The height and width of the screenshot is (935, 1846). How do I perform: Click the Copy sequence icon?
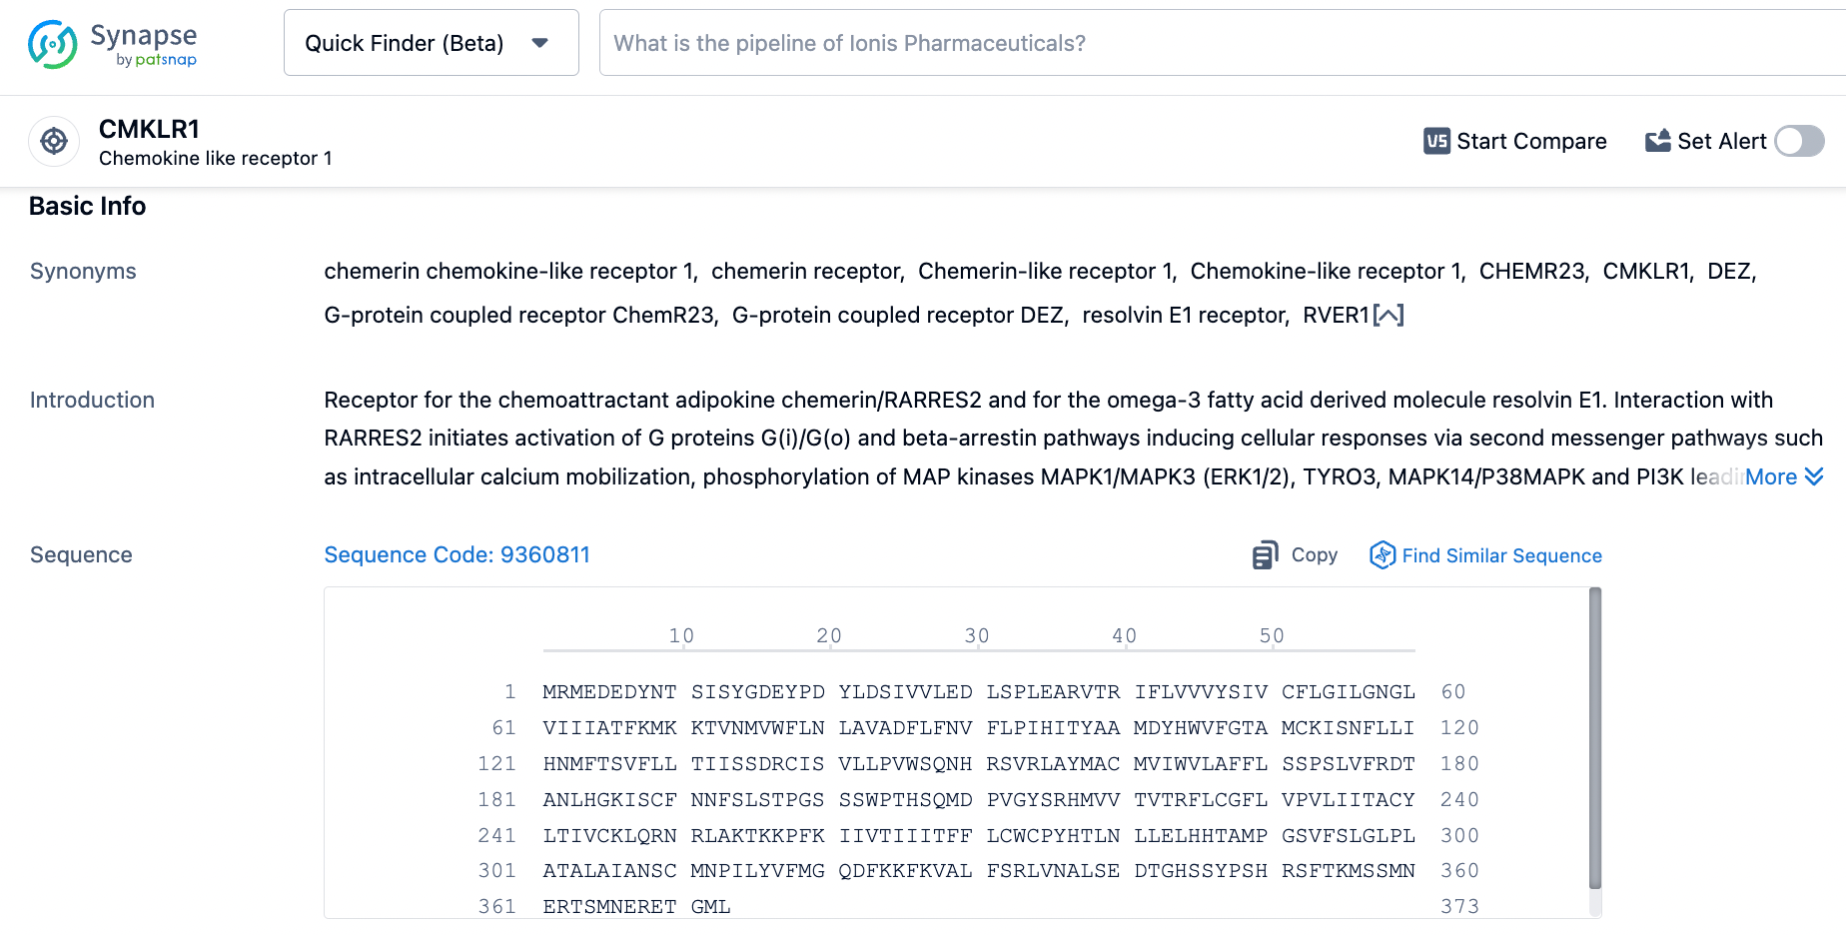coord(1265,555)
